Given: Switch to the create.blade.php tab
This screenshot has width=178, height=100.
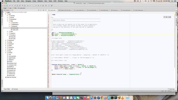Looking at the screenshot, I should click(79, 10).
